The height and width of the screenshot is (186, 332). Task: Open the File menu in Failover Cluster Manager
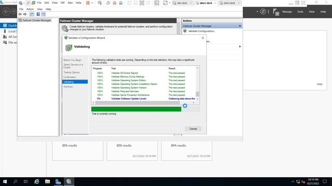pos(21,9)
